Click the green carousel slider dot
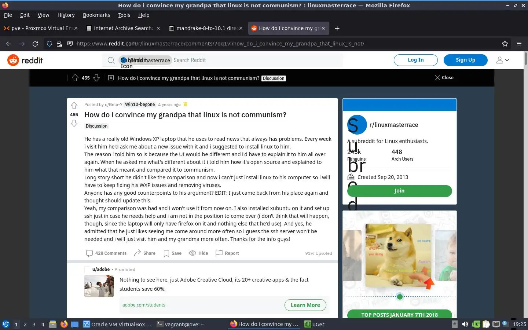 click(400, 297)
